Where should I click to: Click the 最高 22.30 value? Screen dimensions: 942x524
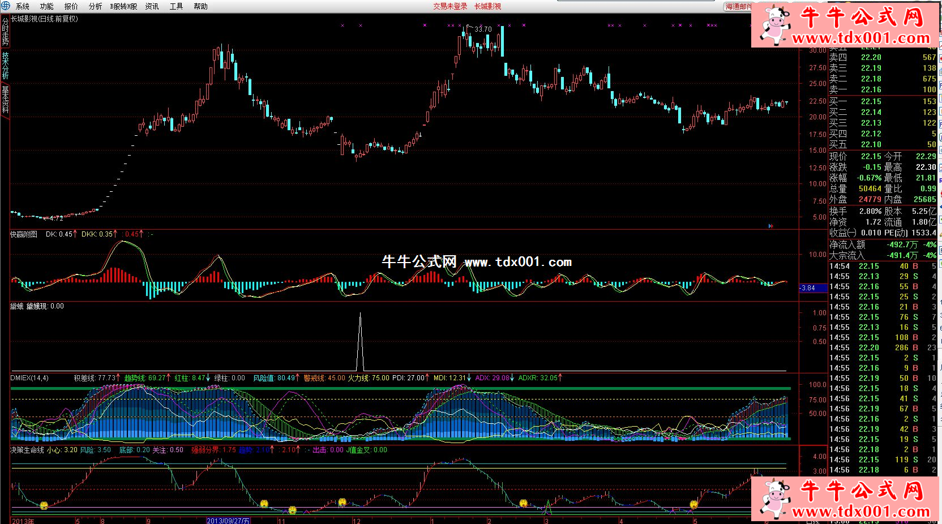pos(926,167)
